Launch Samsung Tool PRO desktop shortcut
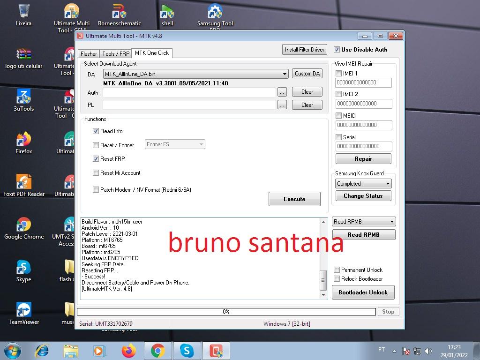 [x=215, y=16]
